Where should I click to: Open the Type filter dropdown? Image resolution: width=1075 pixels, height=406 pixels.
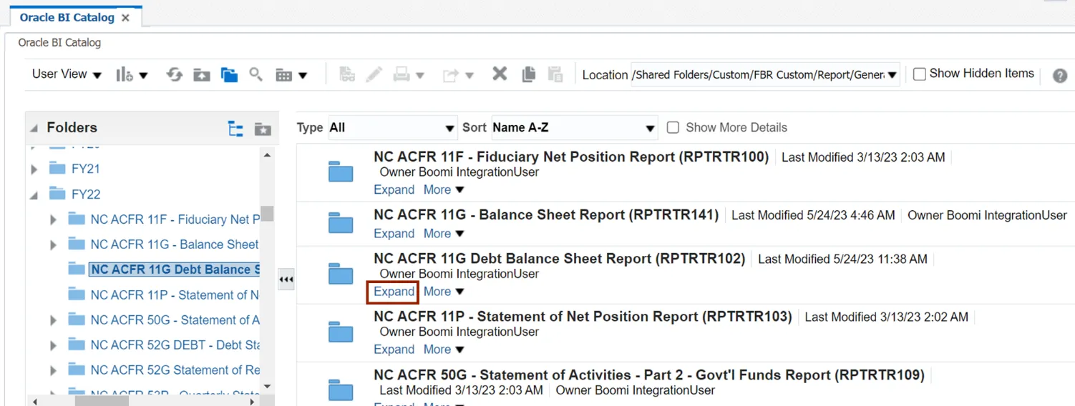tap(392, 128)
